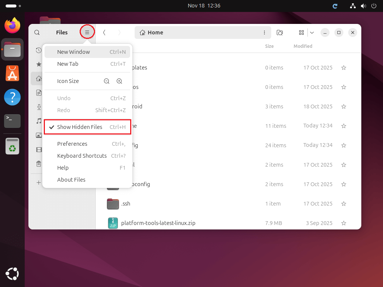Open Trash from the sidebar

39,164
